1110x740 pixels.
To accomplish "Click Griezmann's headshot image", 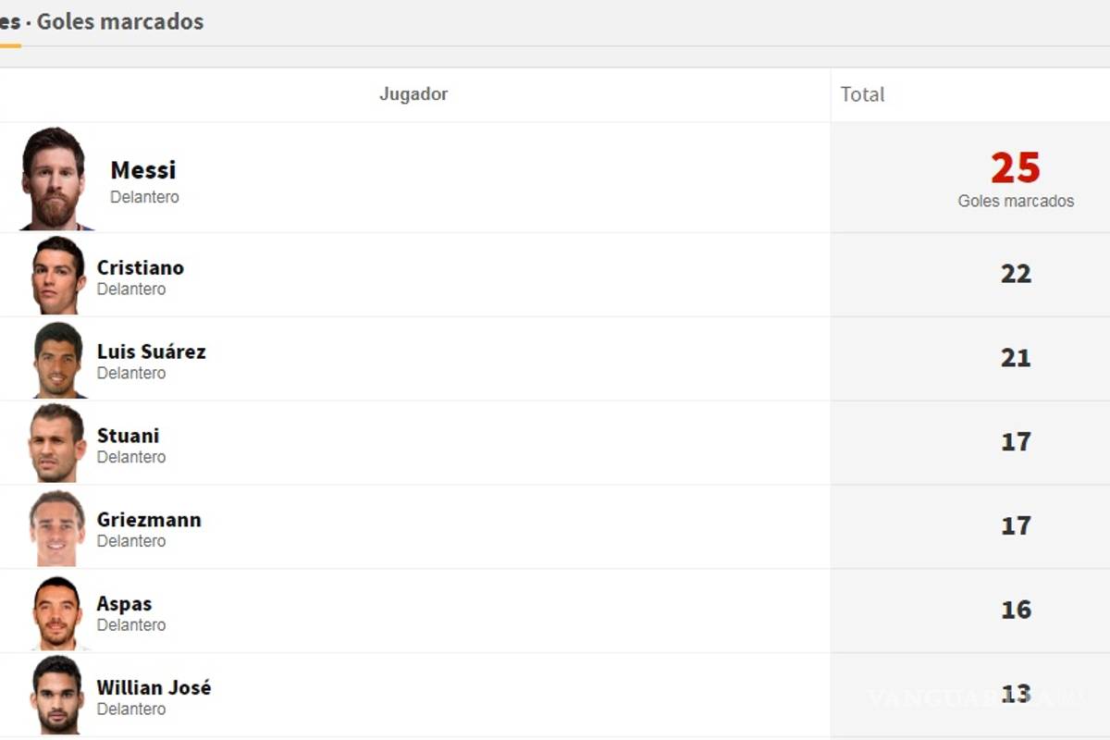I will (x=57, y=527).
